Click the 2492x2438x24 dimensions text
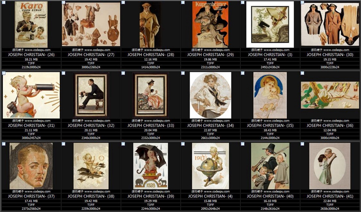 point(270,67)
